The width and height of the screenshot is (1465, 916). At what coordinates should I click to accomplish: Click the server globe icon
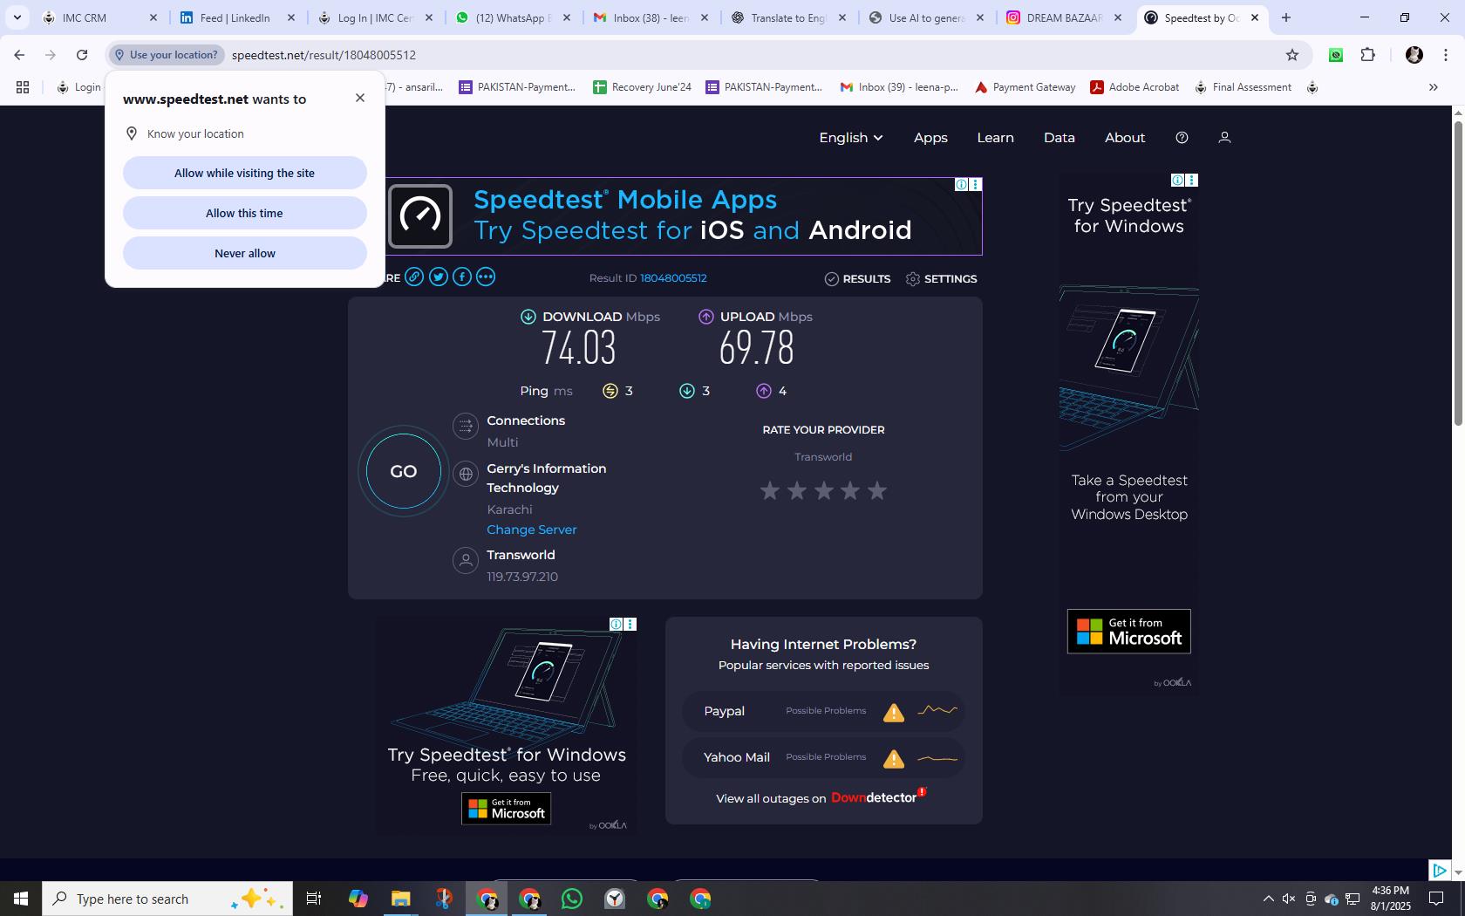tap(466, 474)
